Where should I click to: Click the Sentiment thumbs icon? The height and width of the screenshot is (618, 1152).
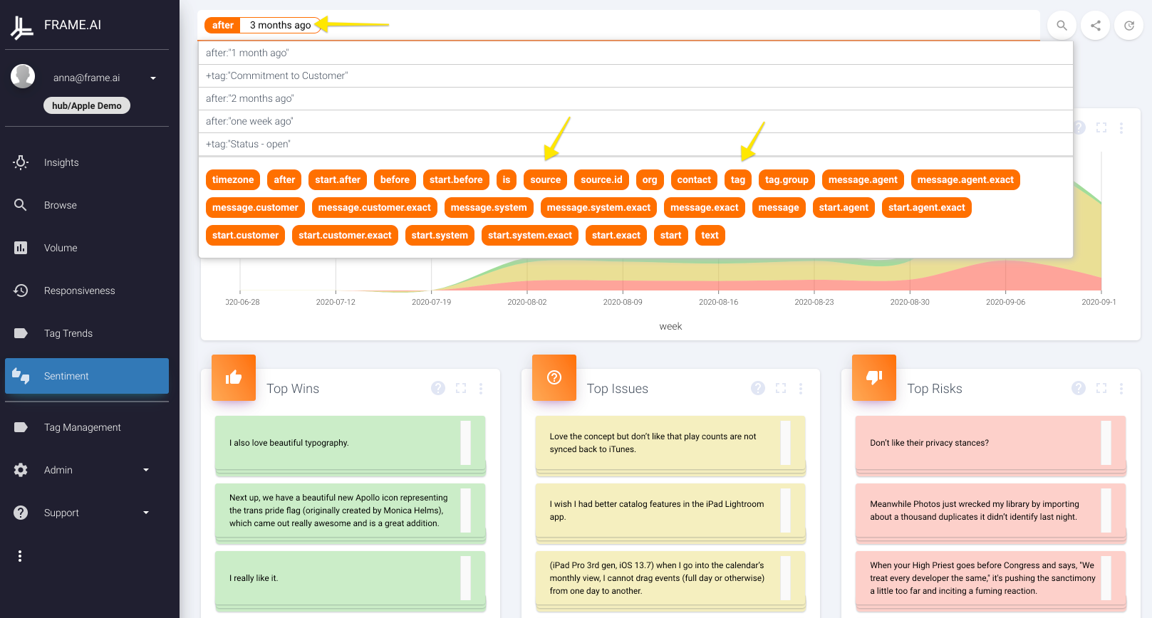[21, 376]
